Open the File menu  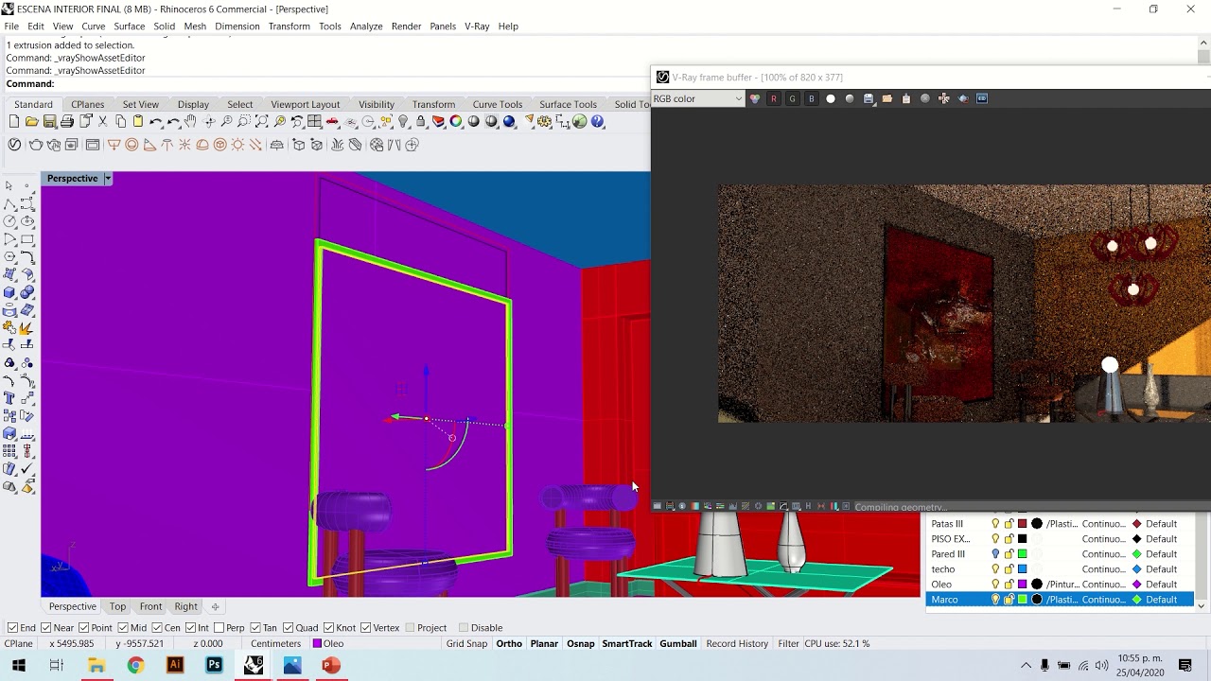pyautogui.click(x=11, y=26)
